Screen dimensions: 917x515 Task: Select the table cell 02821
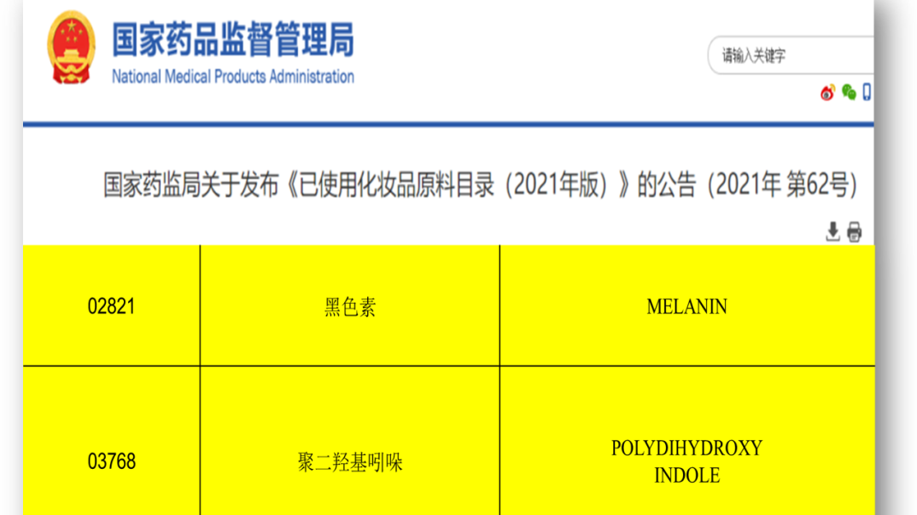click(112, 306)
